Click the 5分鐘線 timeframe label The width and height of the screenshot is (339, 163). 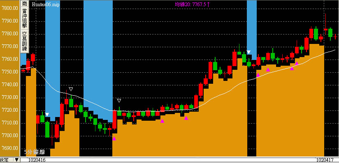35,152
